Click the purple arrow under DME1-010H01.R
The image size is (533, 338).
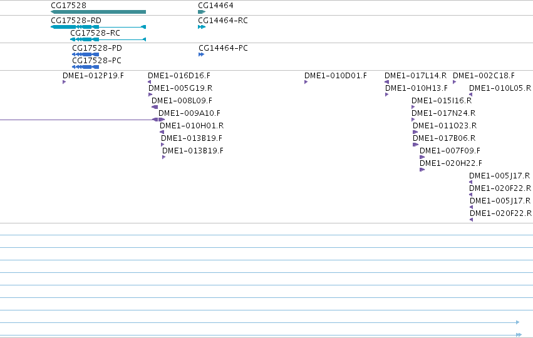162,132
